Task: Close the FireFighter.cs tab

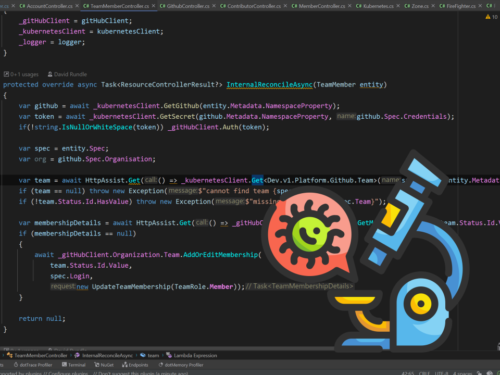Action: [x=480, y=6]
